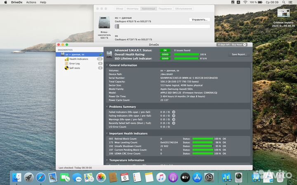This screenshot has height=185, width=297.
Task: Open Reminders from the Dock
Action: [x=137, y=178]
